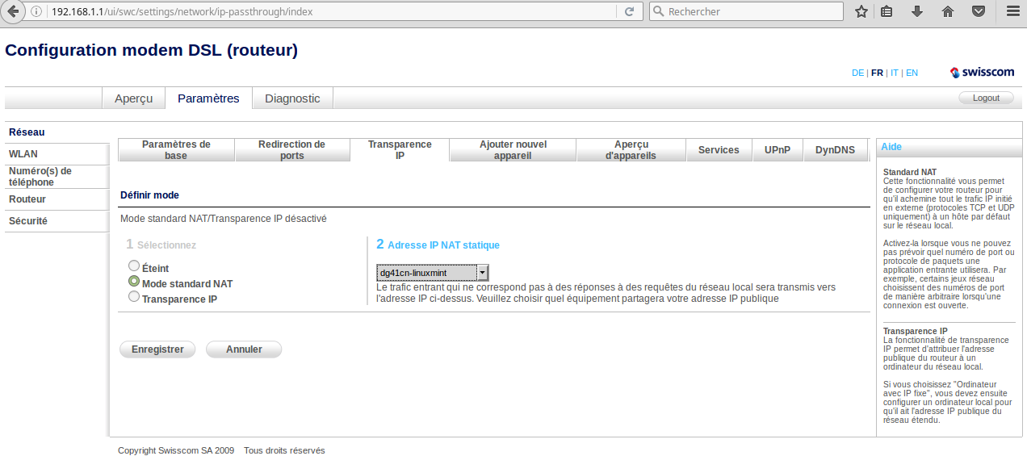Switch language to IT
Image resolution: width=1027 pixels, height=456 pixels.
(895, 73)
